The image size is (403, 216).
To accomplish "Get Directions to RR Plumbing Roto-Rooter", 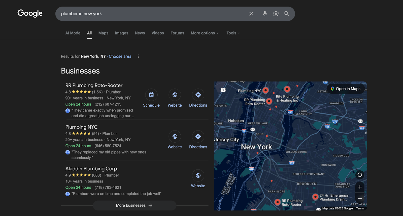I will 198,95.
